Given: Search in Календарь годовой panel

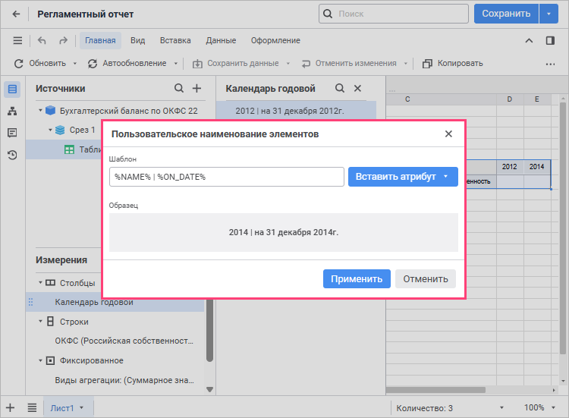Looking at the screenshot, I should (340, 88).
